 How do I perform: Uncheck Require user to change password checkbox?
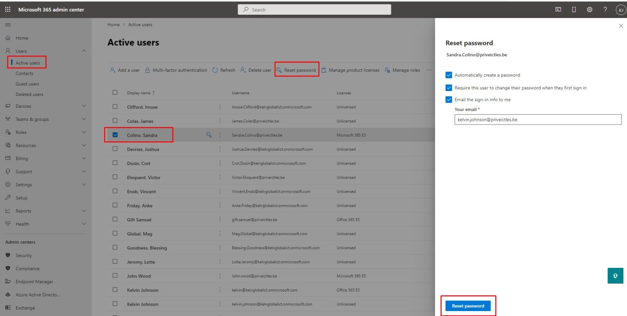click(x=449, y=88)
